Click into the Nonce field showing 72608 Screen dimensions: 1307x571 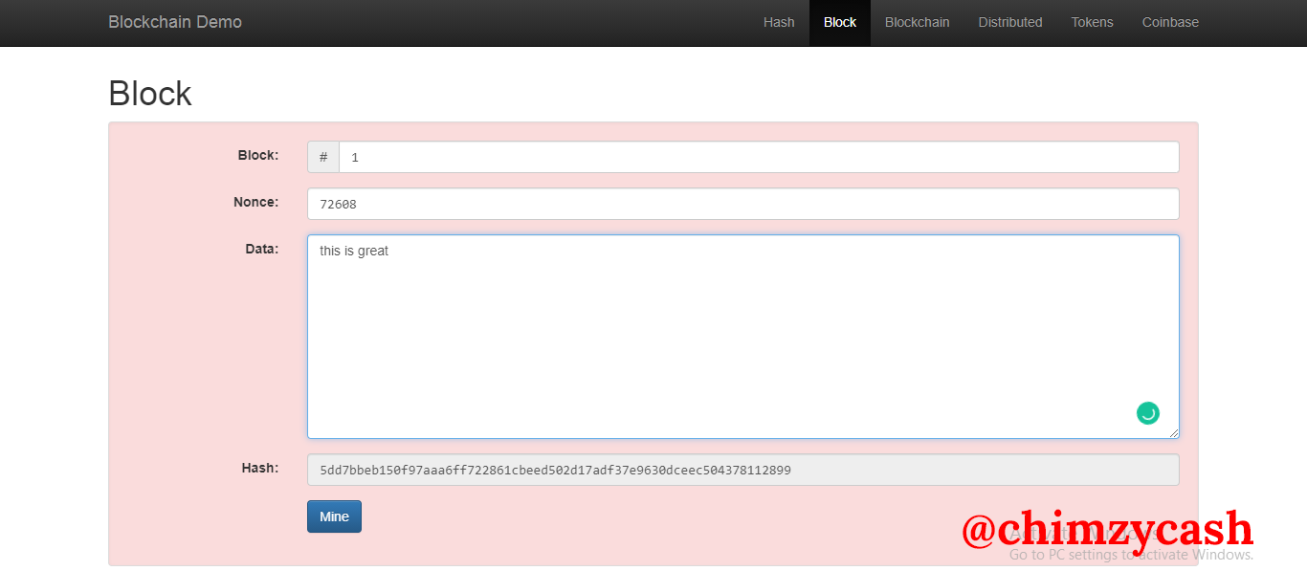coord(743,204)
